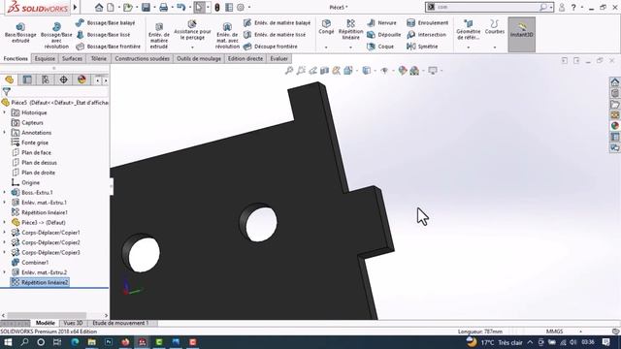Switch to Outils de moulage tab
This screenshot has height=349, width=621.
coord(199,58)
